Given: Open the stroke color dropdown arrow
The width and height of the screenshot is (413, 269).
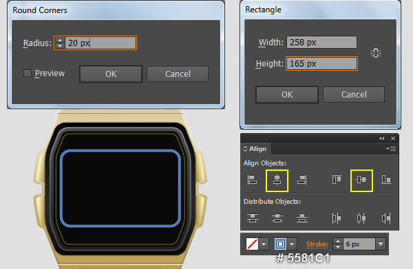Looking at the screenshot, I should coord(292,244).
